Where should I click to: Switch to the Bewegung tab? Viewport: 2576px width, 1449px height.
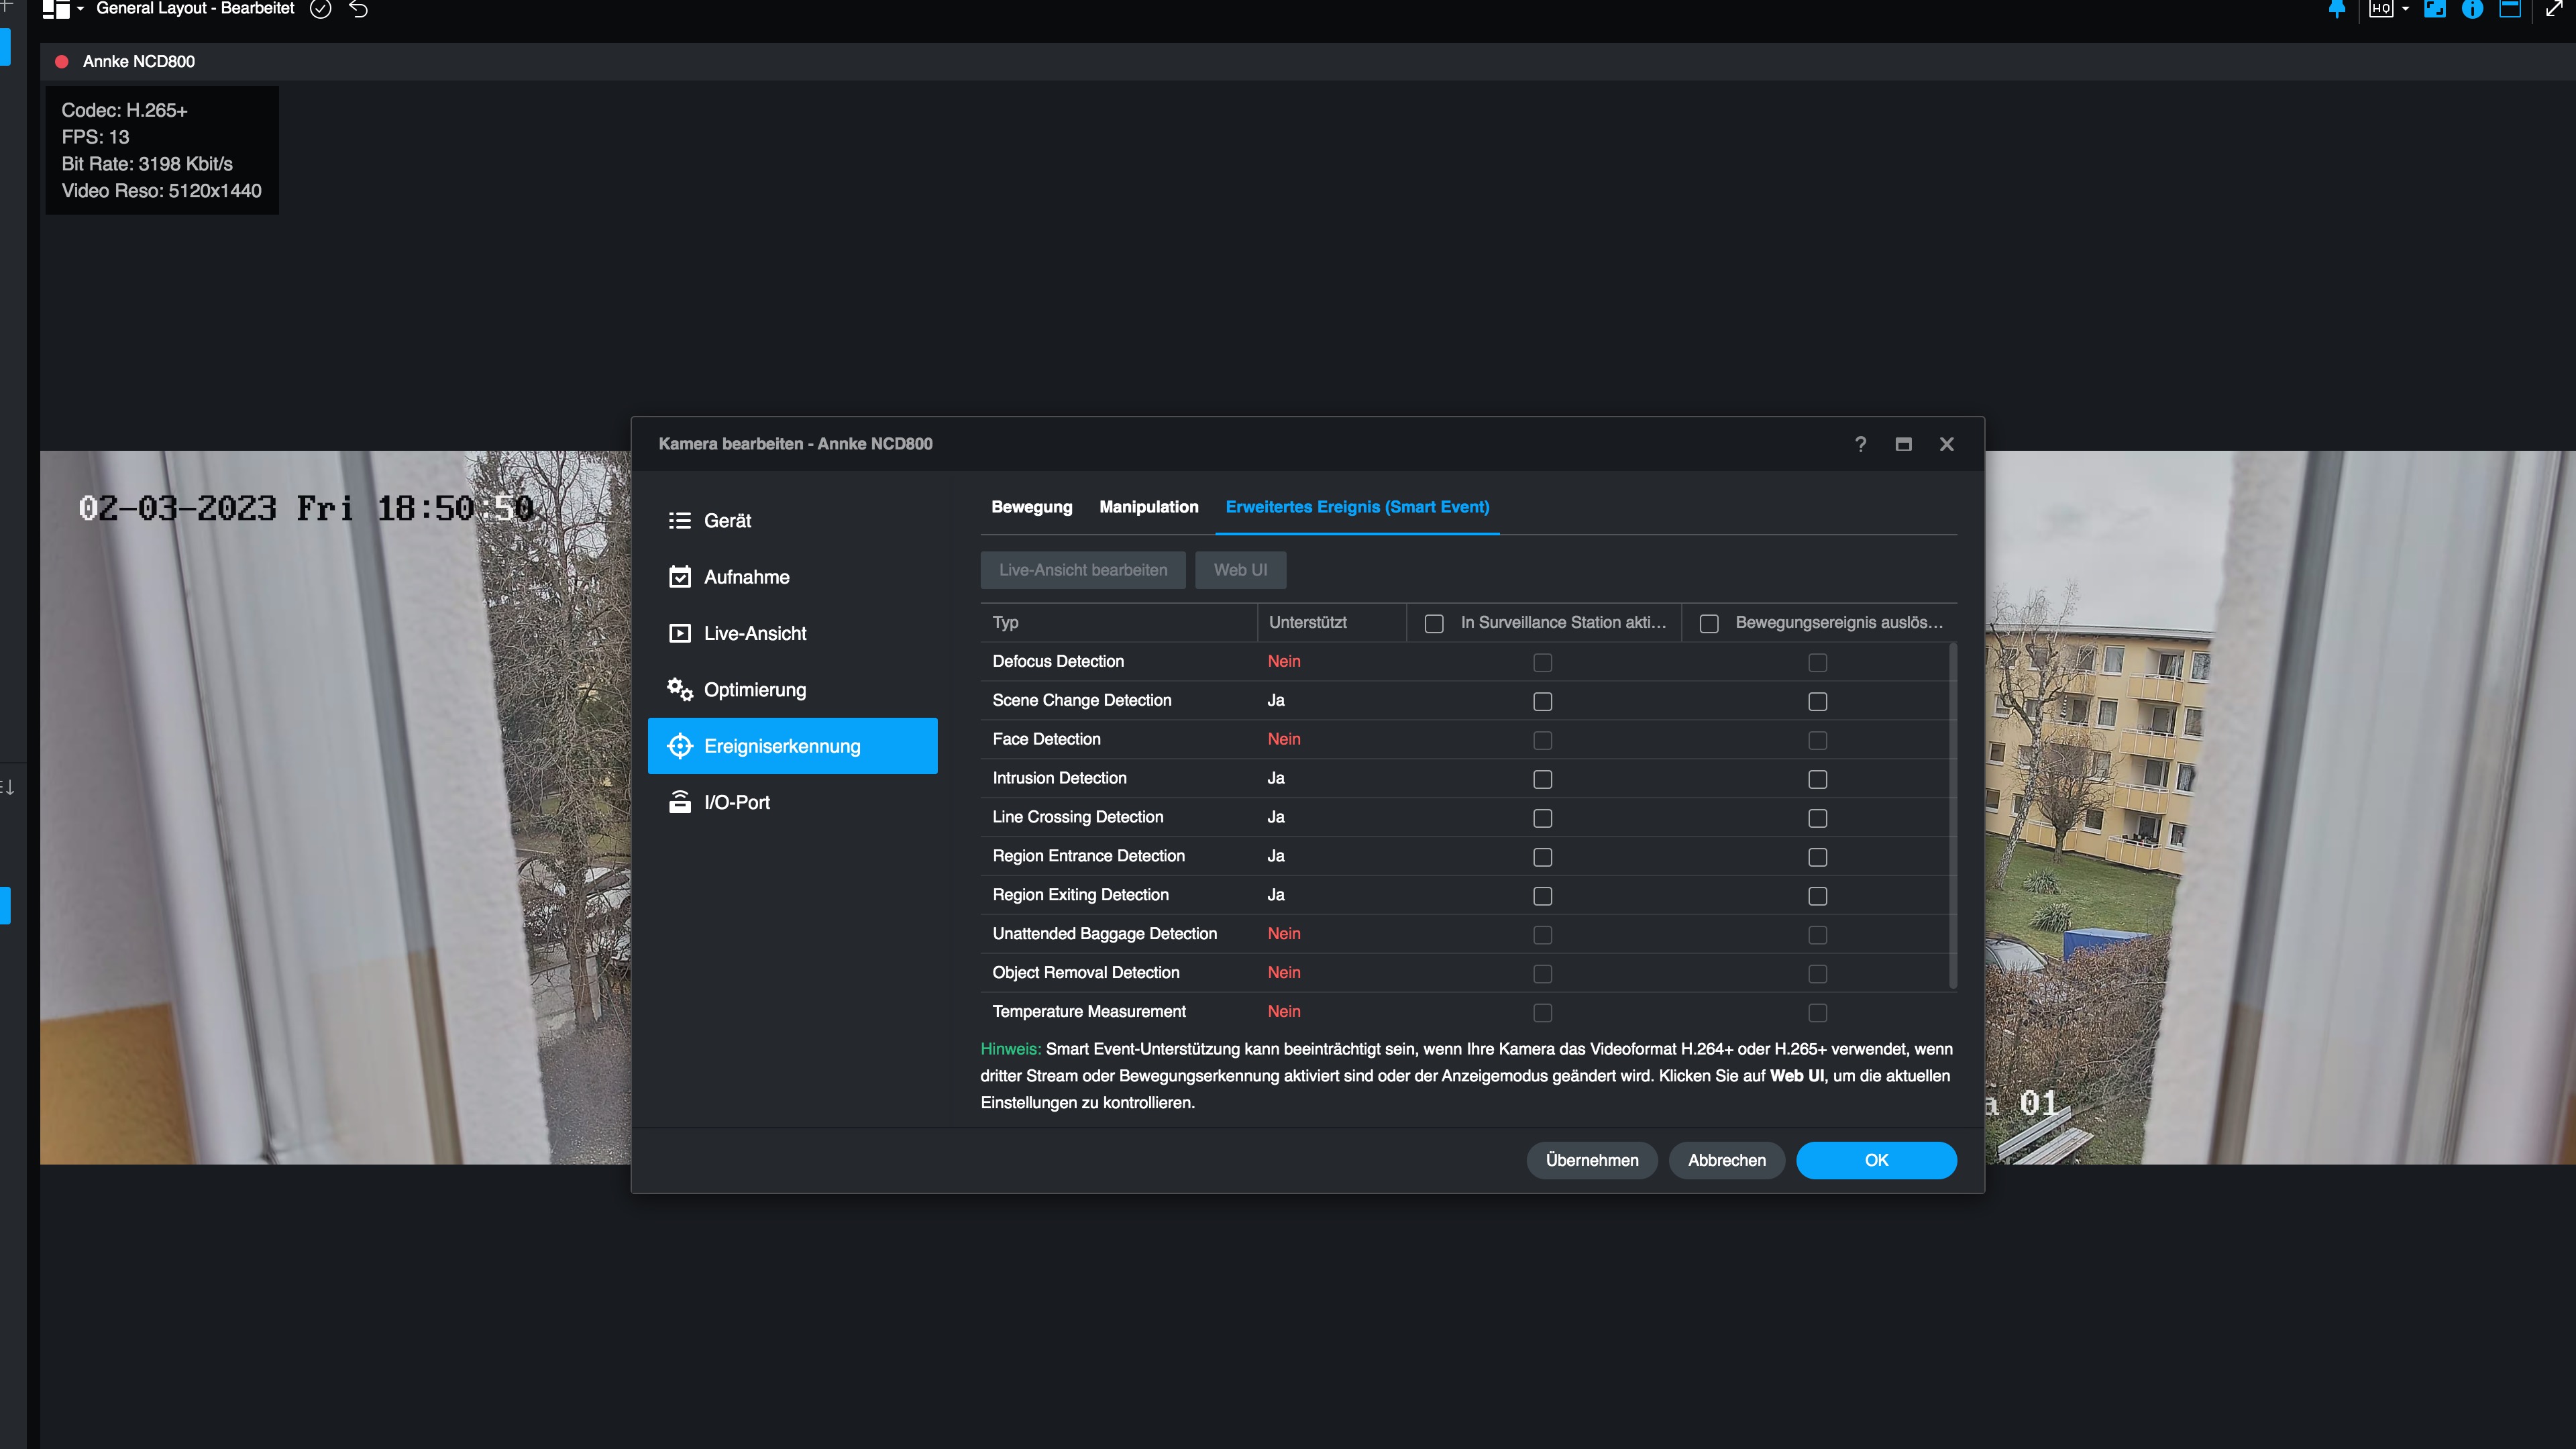point(1031,507)
